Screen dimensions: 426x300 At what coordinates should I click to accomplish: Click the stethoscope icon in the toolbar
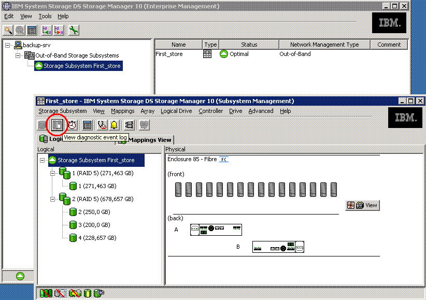tap(102, 125)
